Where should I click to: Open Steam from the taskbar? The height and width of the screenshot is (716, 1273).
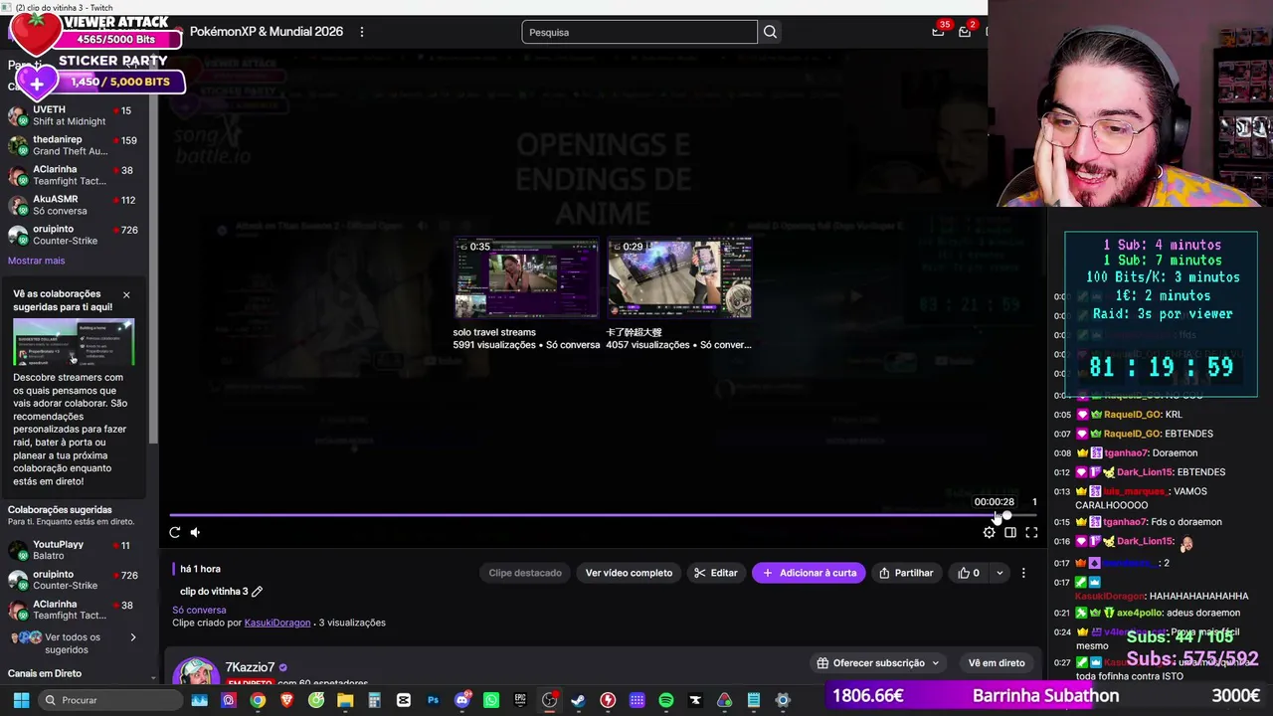click(578, 700)
